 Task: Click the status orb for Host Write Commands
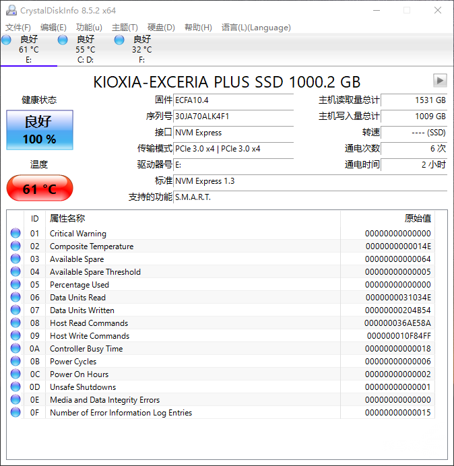(15, 335)
